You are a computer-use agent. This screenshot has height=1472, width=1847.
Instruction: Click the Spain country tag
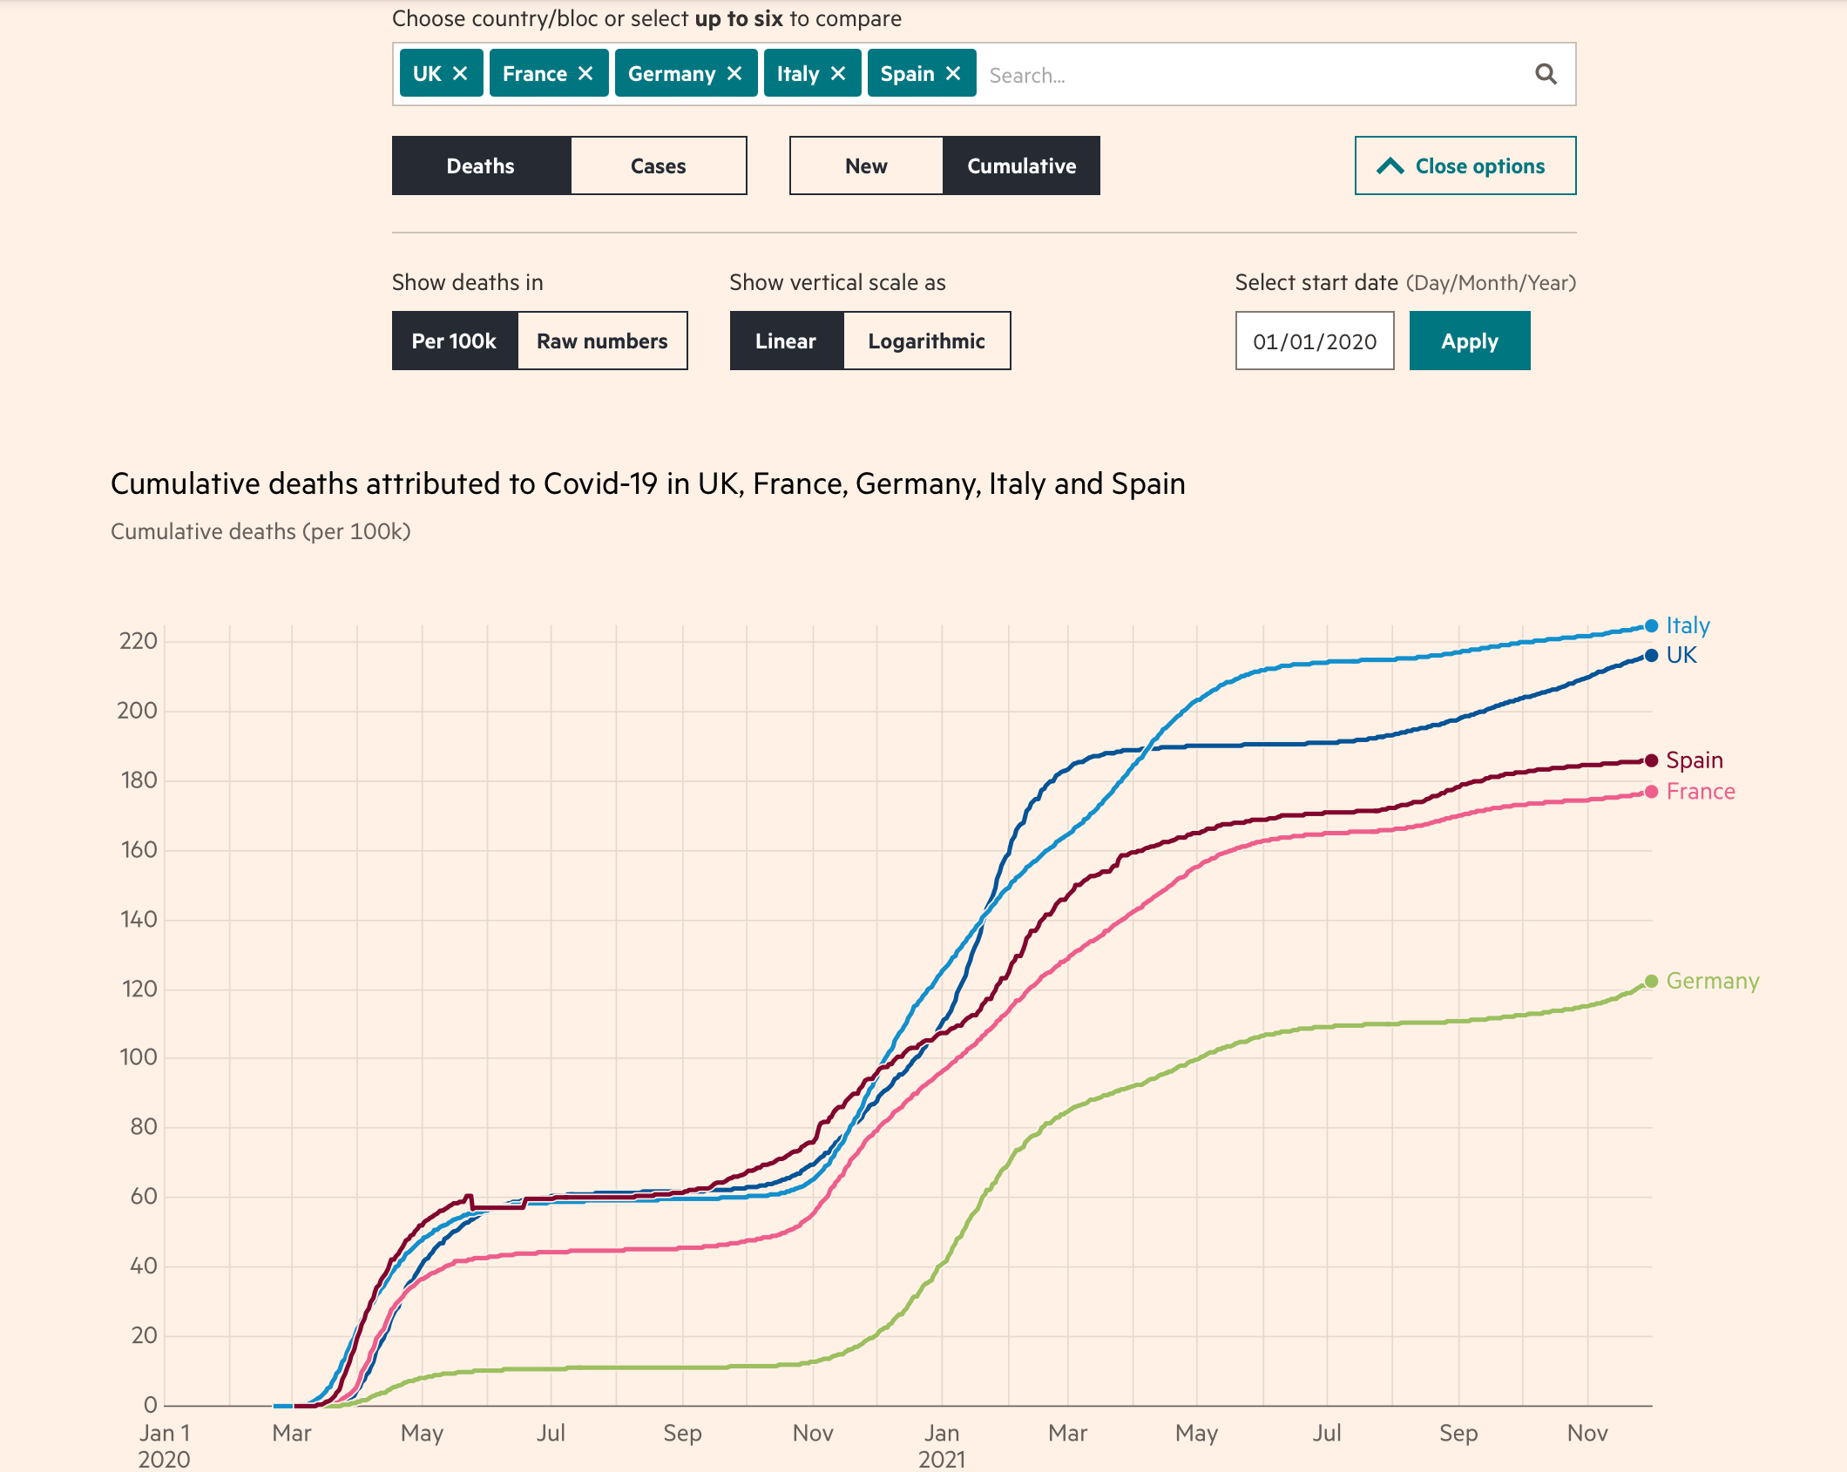(x=922, y=73)
